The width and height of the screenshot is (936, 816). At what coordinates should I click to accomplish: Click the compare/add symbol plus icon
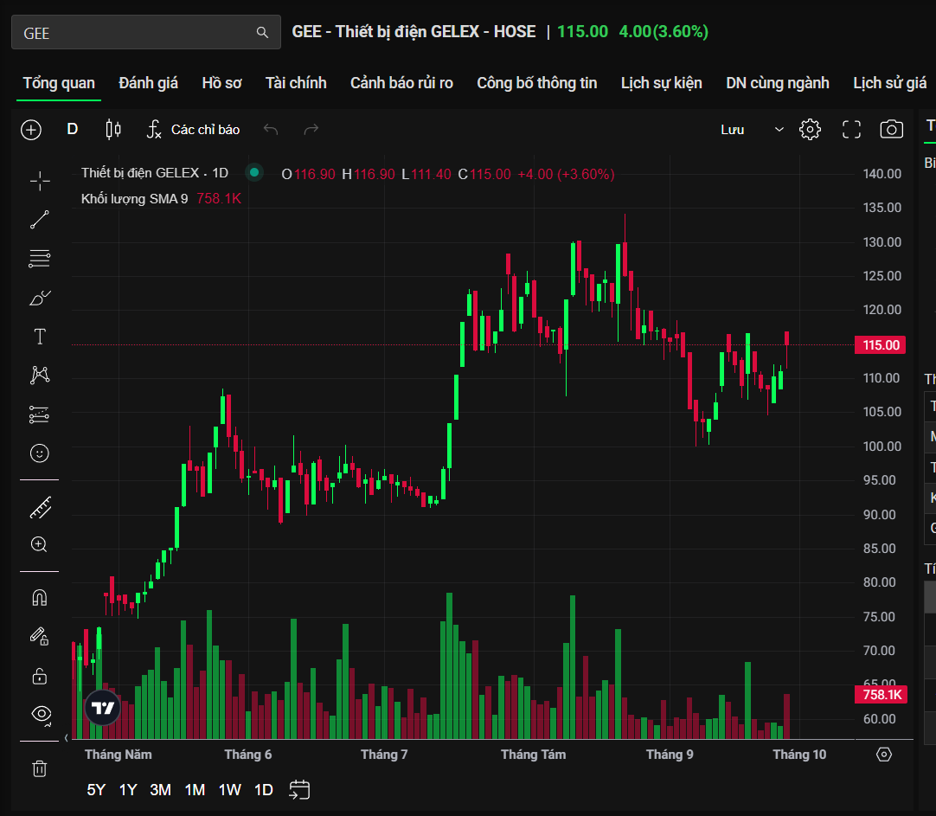tap(31, 130)
